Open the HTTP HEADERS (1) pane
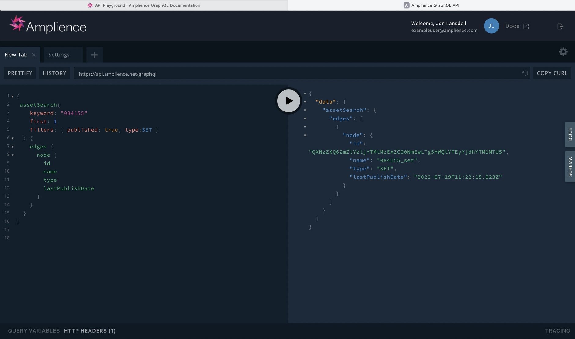The width and height of the screenshot is (575, 339). pyautogui.click(x=90, y=331)
